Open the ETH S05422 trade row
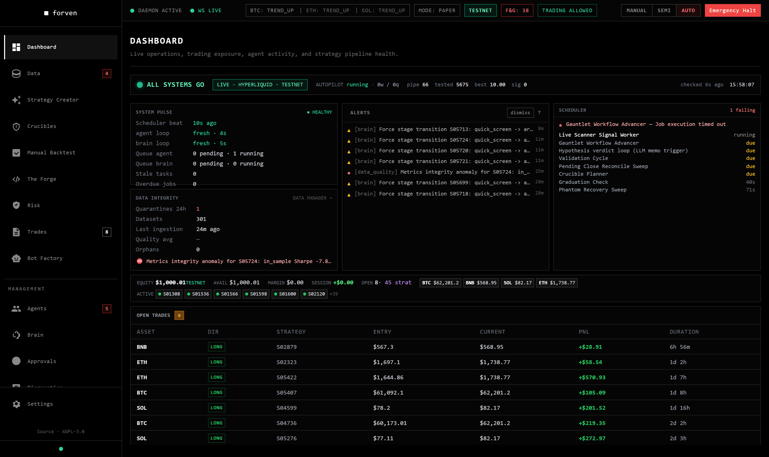The image size is (769, 457). point(446,377)
